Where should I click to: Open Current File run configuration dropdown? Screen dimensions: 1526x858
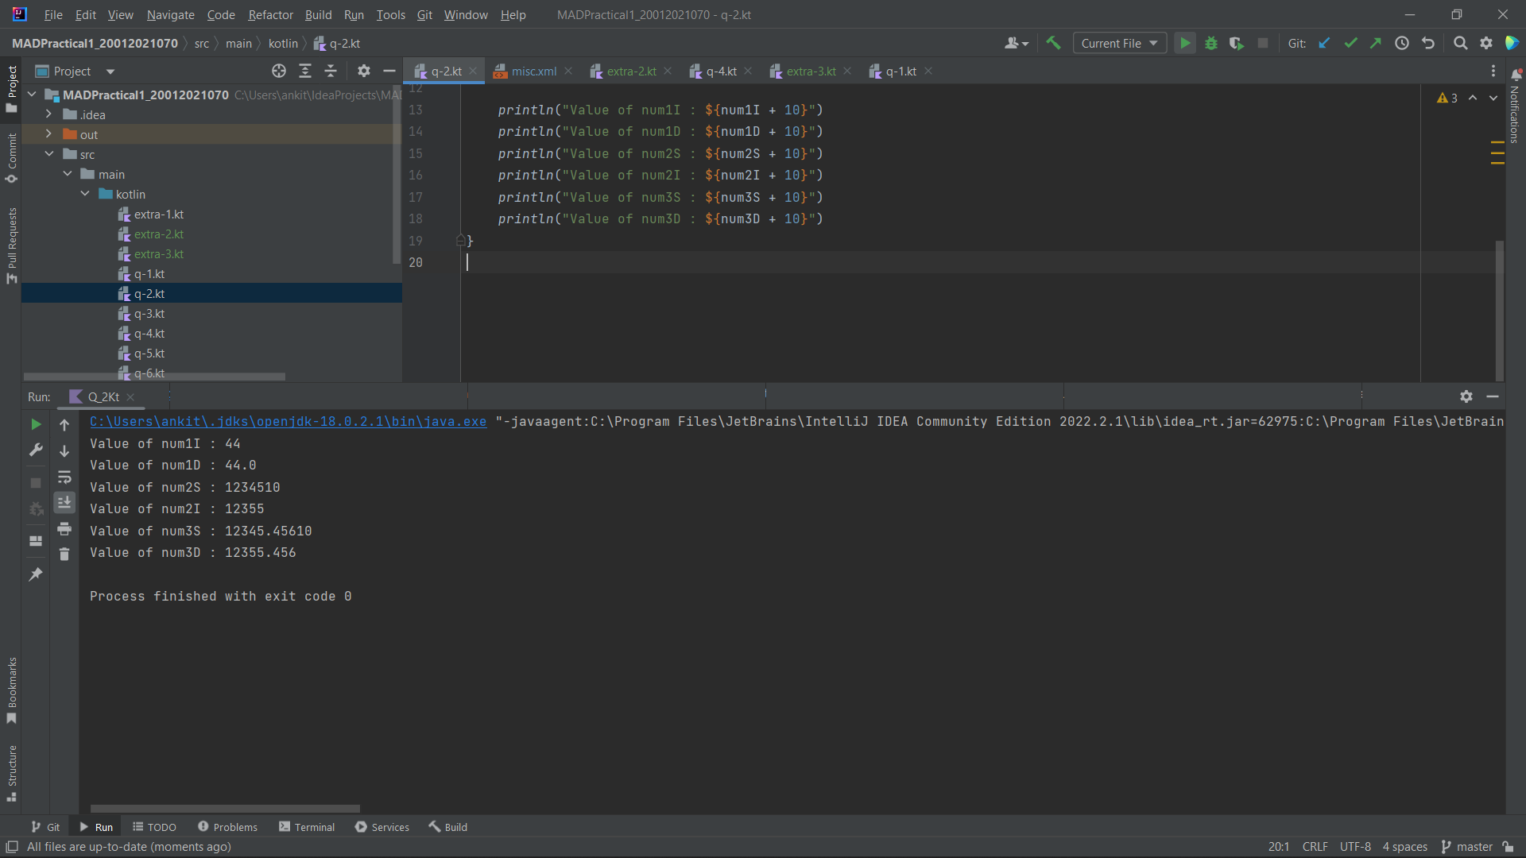coord(1119,44)
